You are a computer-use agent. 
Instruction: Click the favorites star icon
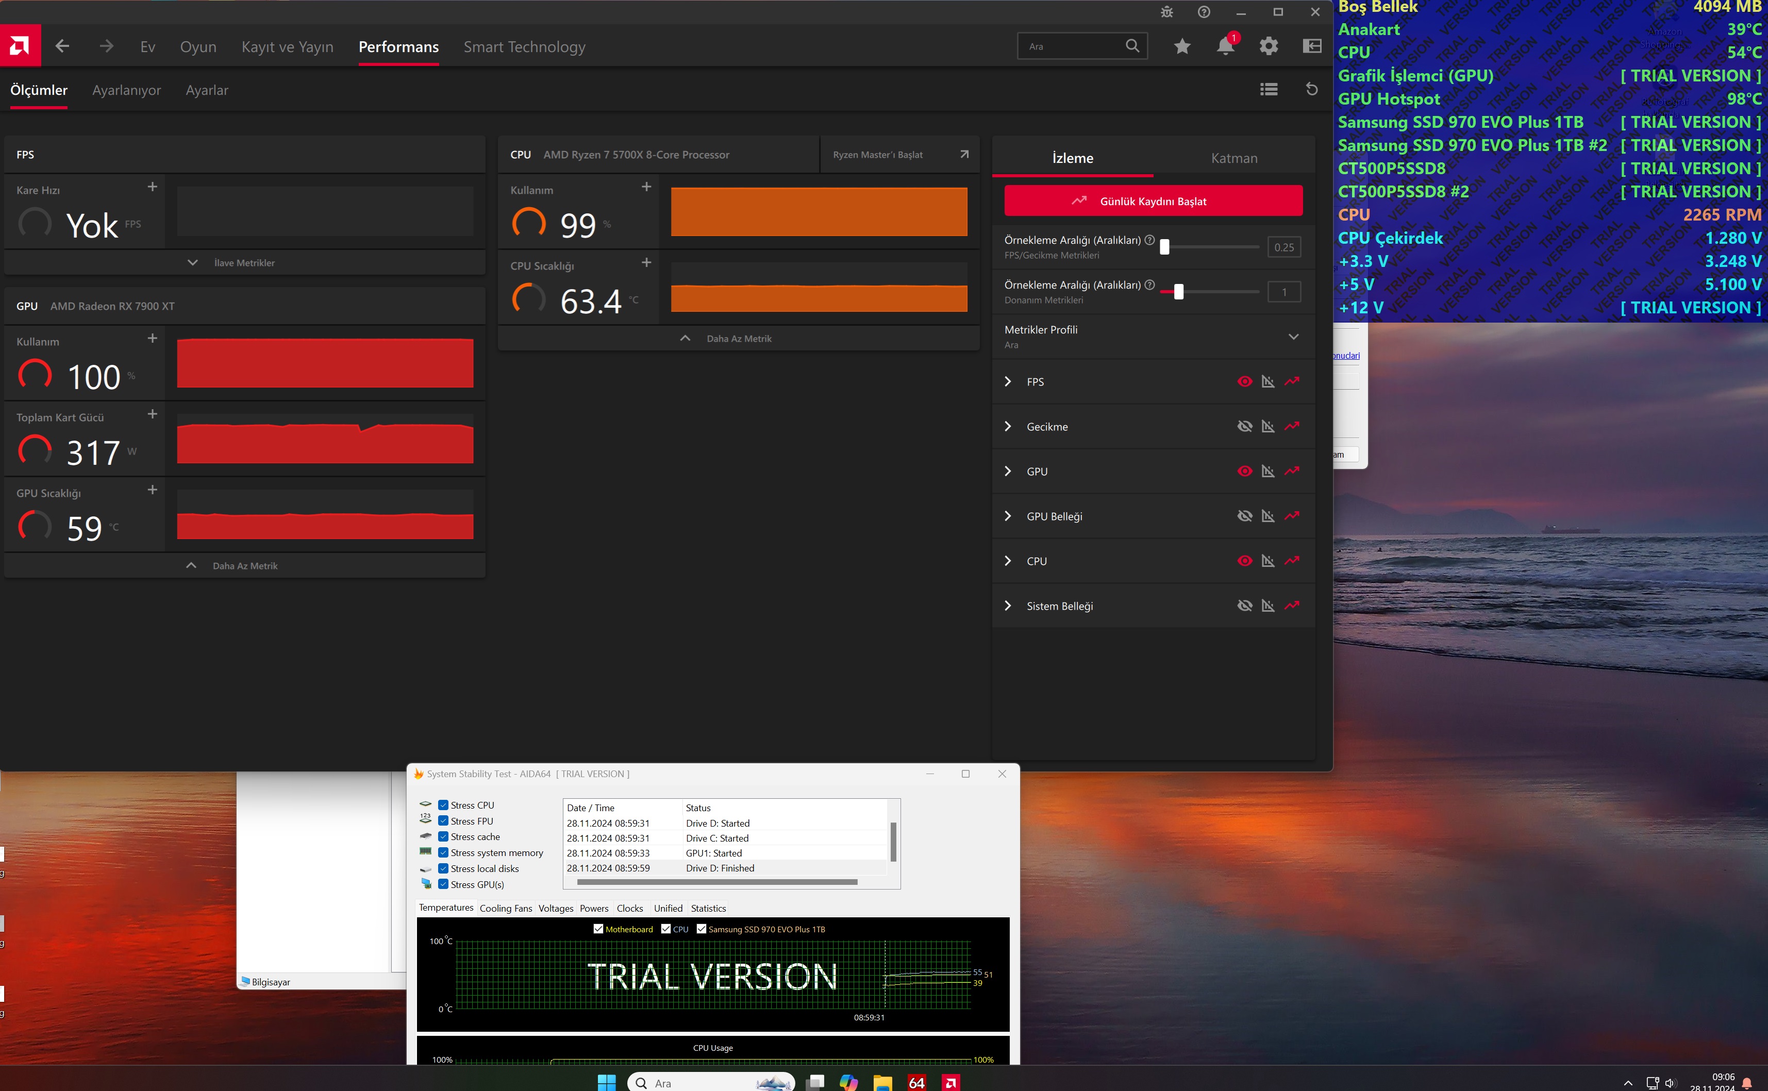coord(1182,47)
